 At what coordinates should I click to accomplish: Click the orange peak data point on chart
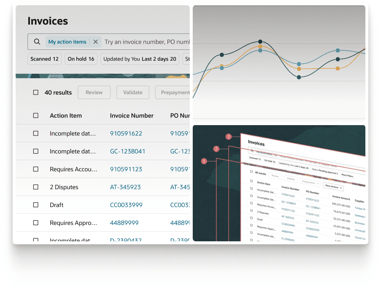[260, 46]
